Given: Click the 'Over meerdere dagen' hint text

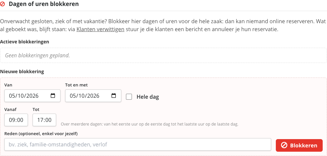Looking at the screenshot, I should [150, 125].
